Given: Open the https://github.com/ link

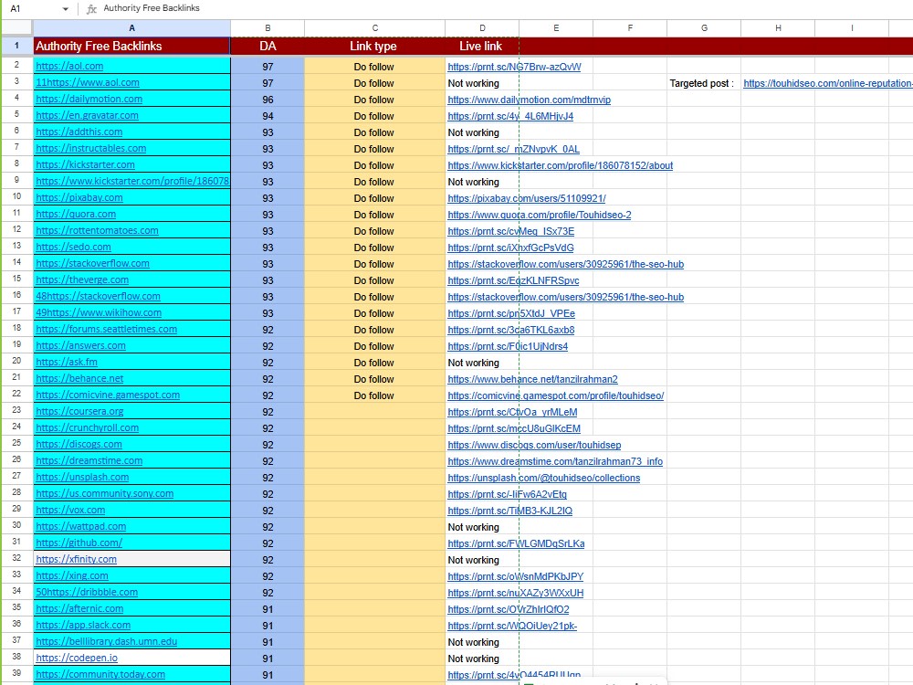Looking at the screenshot, I should (x=79, y=543).
